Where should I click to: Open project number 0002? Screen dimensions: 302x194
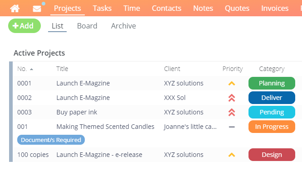[x=24, y=98]
